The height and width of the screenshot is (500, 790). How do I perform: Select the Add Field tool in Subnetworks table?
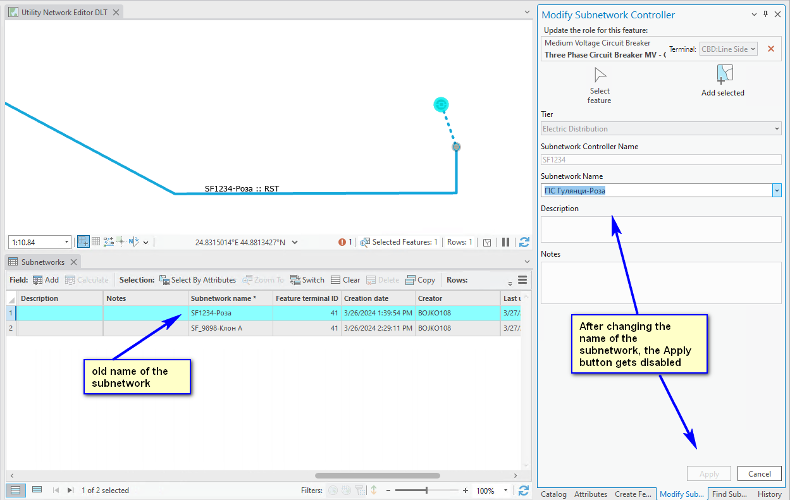45,279
